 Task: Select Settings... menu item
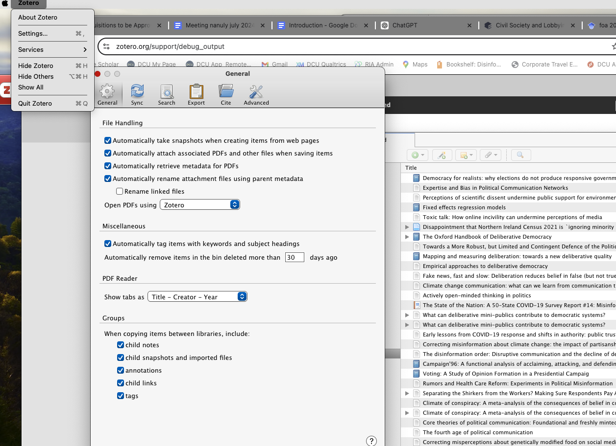click(x=52, y=33)
